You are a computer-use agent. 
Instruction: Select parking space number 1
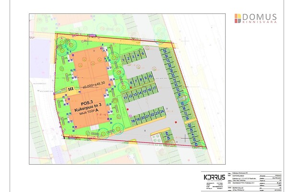coord(124,60)
